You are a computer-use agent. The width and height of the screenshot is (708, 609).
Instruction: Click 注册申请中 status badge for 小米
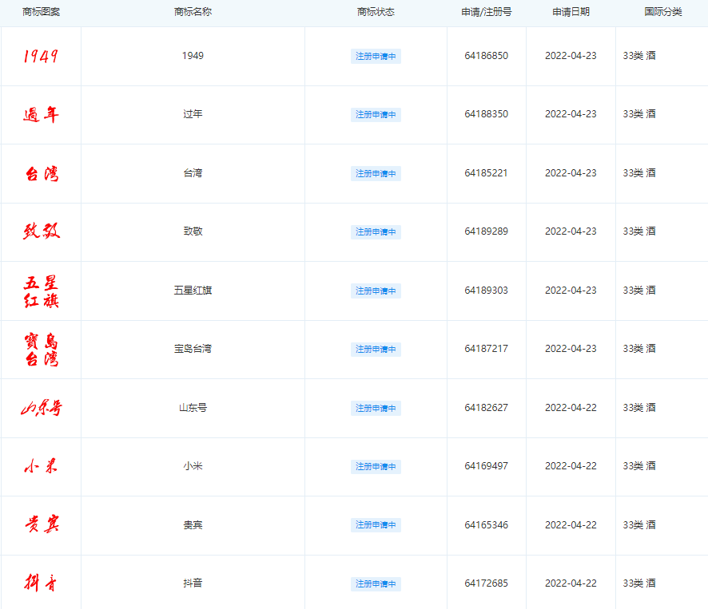coord(376,466)
